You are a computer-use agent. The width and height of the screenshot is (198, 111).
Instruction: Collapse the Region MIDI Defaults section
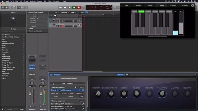(x=28, y=12)
